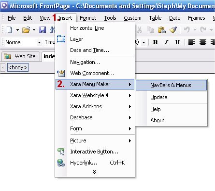This screenshot has height=191, width=215.
Task: Open the New page dropdown arrow
Action: click(17, 30)
